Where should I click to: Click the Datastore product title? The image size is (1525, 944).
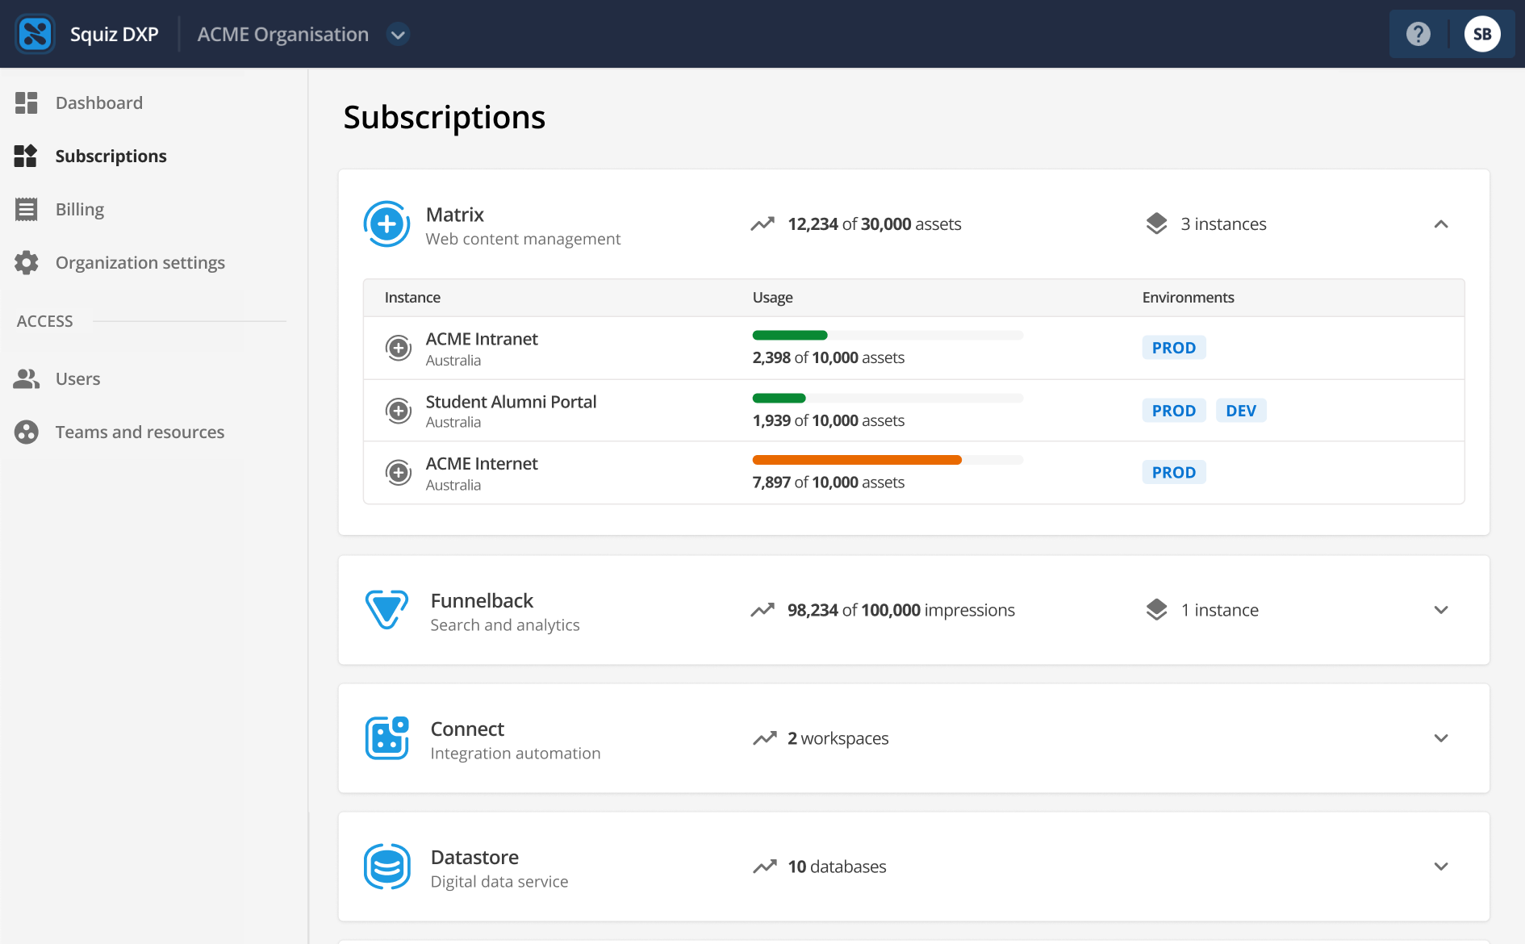tap(474, 857)
